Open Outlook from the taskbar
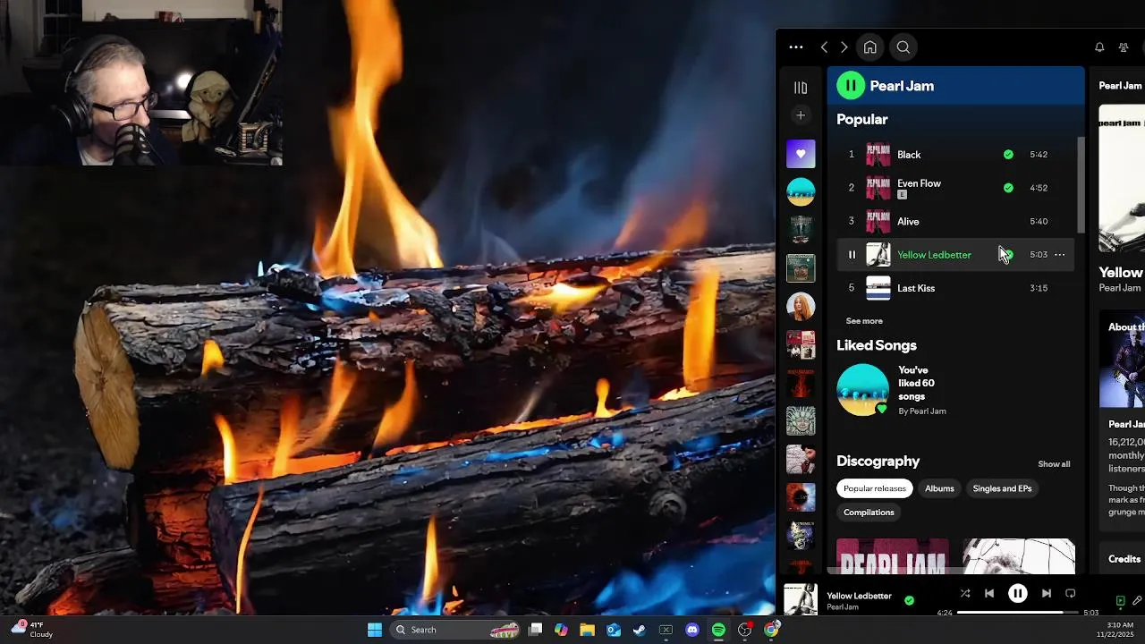This screenshot has width=1145, height=644. click(x=614, y=630)
